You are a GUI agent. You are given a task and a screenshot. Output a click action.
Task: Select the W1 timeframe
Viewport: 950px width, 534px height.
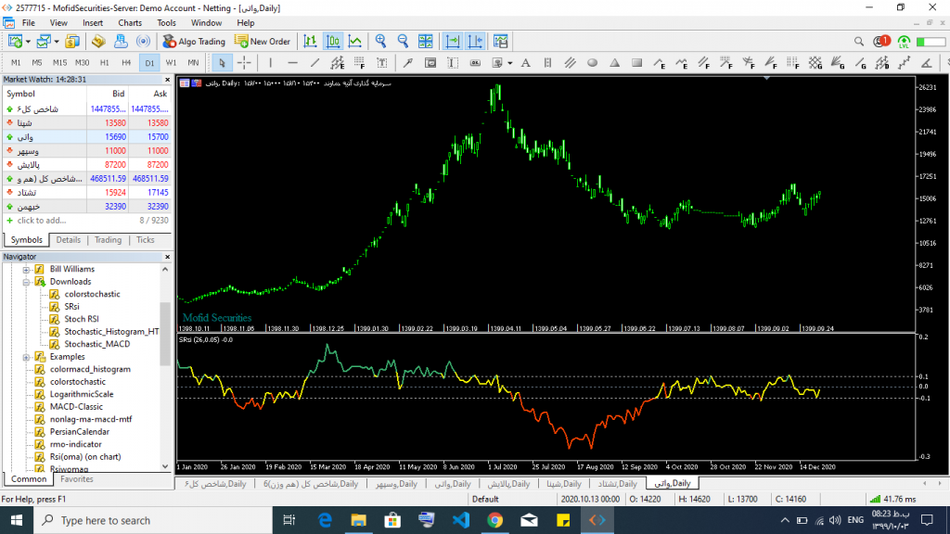coord(171,62)
